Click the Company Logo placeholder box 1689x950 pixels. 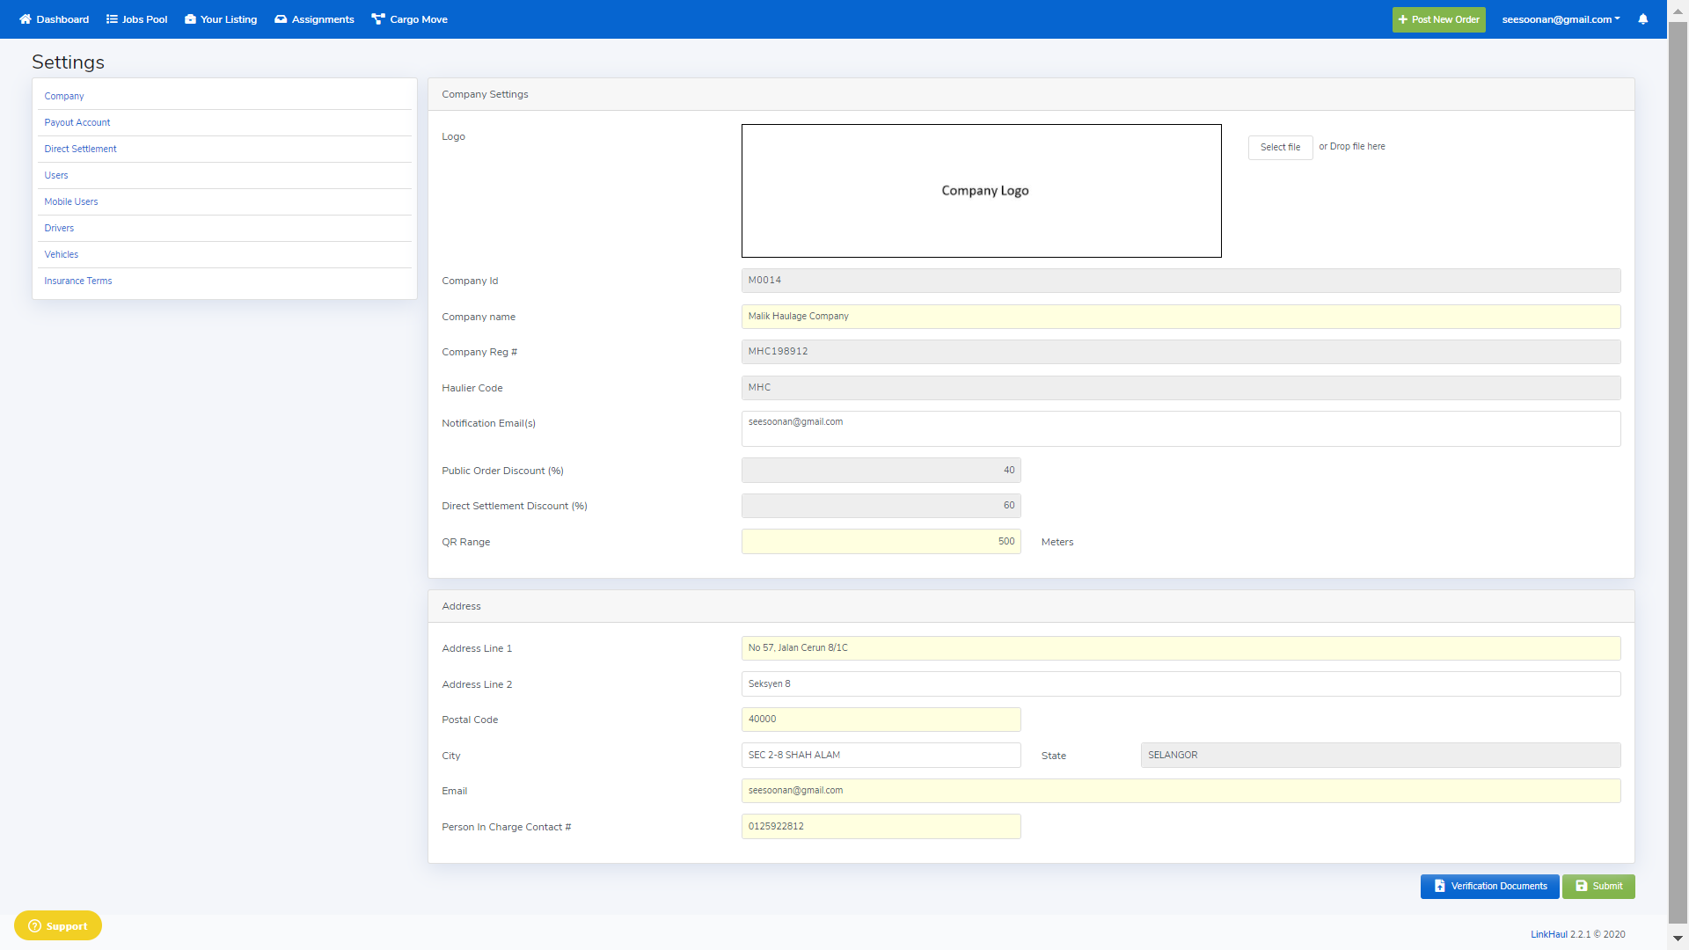point(981,191)
